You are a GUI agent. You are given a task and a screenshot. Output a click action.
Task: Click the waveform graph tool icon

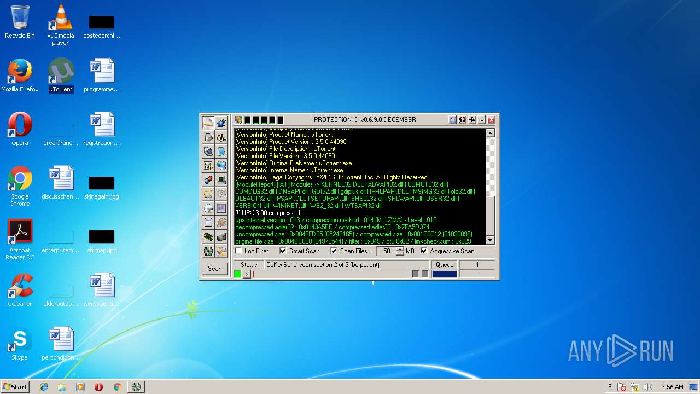click(x=221, y=137)
